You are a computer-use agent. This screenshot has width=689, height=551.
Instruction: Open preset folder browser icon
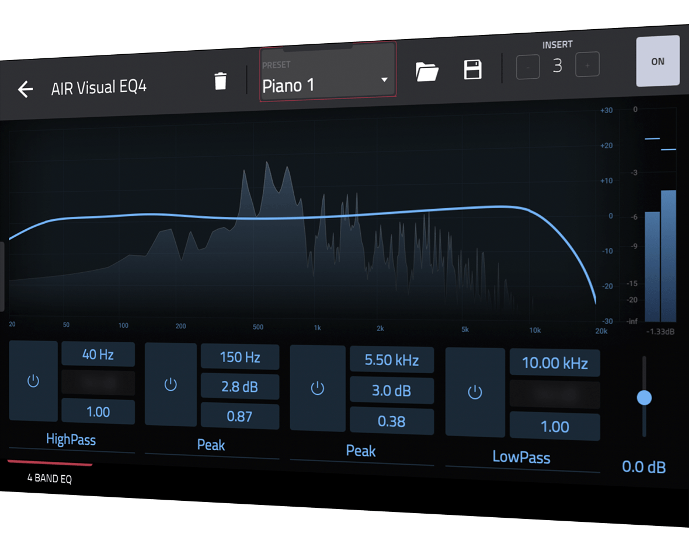tap(427, 71)
